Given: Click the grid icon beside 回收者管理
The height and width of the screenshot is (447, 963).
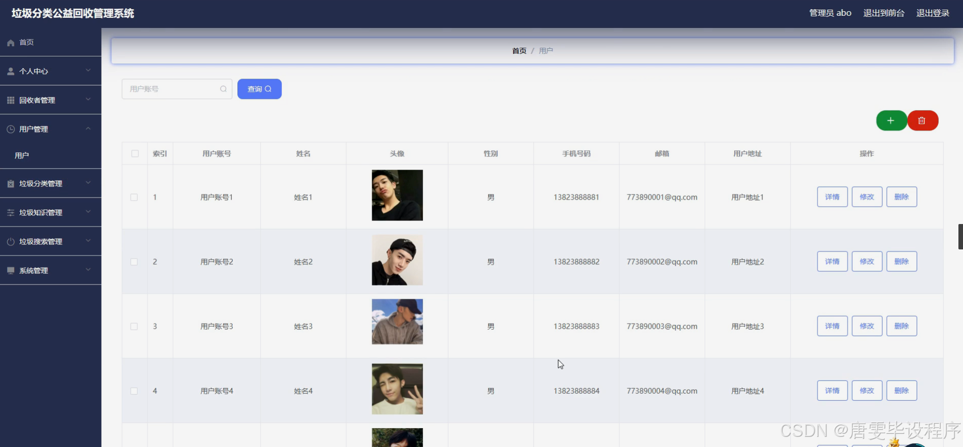Looking at the screenshot, I should tap(11, 101).
